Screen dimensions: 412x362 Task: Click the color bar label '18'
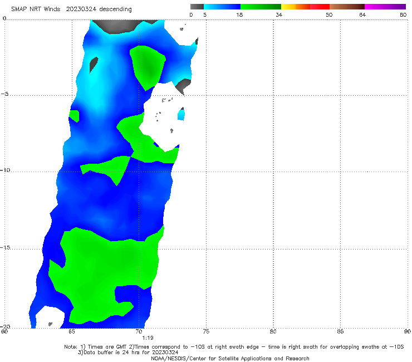239,15
